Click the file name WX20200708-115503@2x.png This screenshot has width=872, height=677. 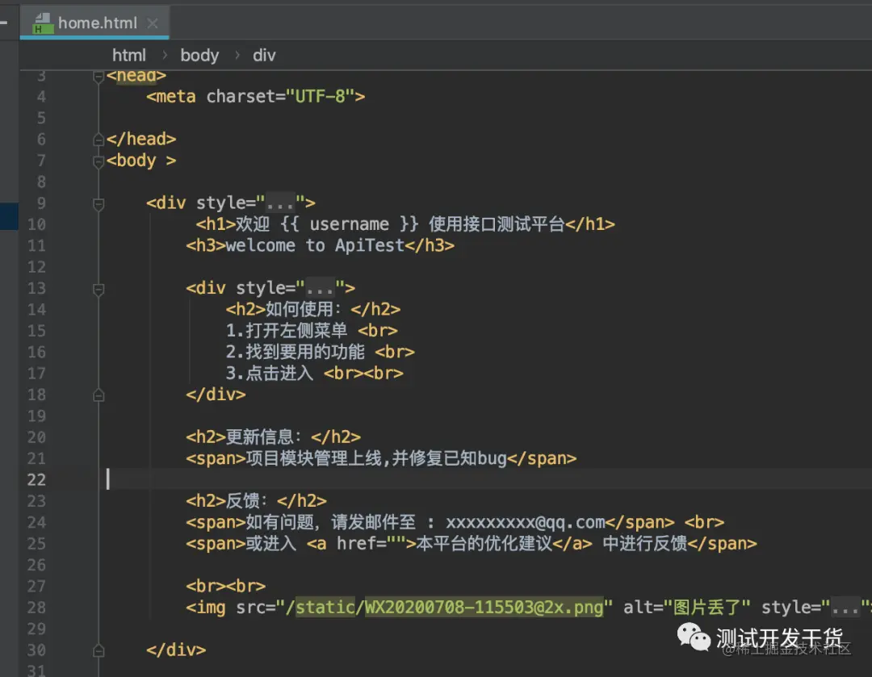[x=484, y=608]
